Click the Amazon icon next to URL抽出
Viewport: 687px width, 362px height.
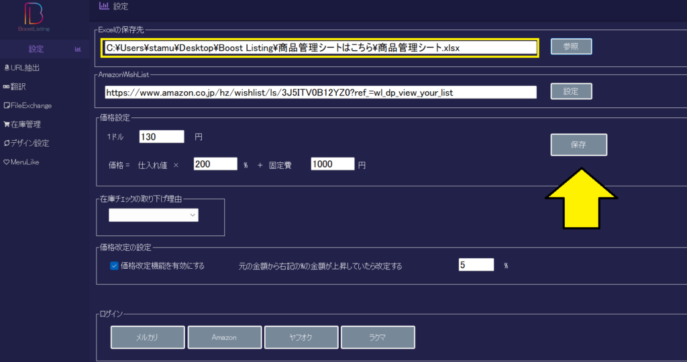7,68
